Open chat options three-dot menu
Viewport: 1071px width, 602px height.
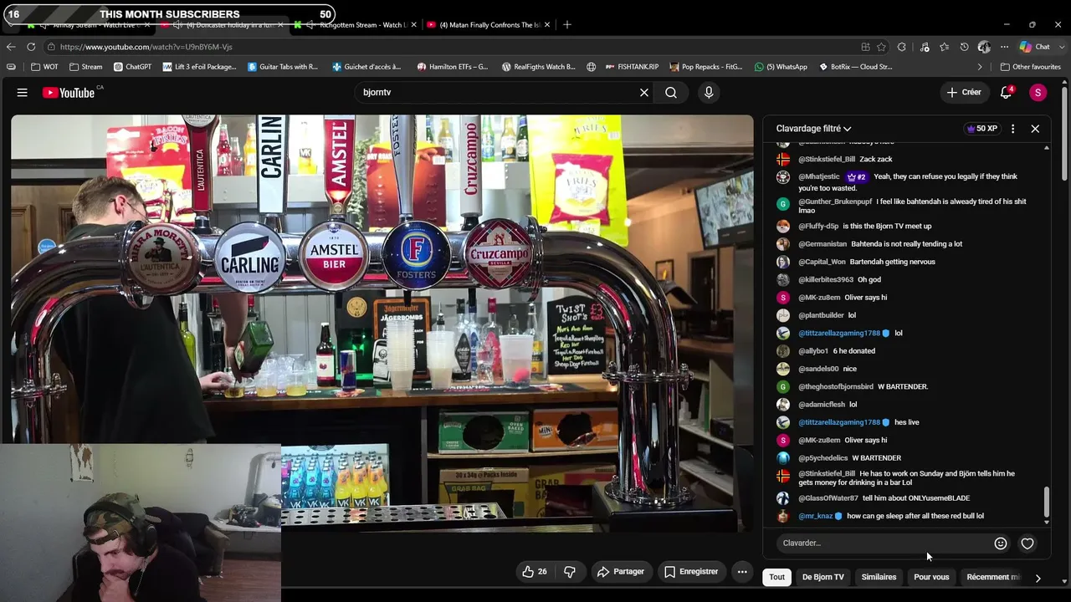(1012, 129)
